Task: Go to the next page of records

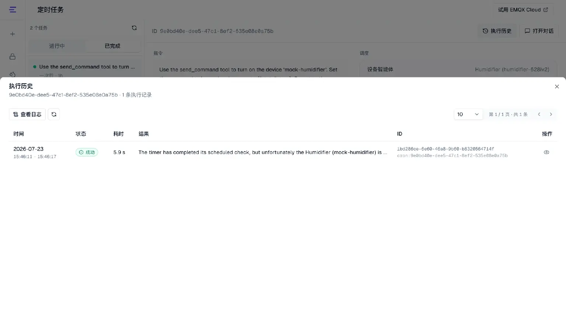Action: 551,114
